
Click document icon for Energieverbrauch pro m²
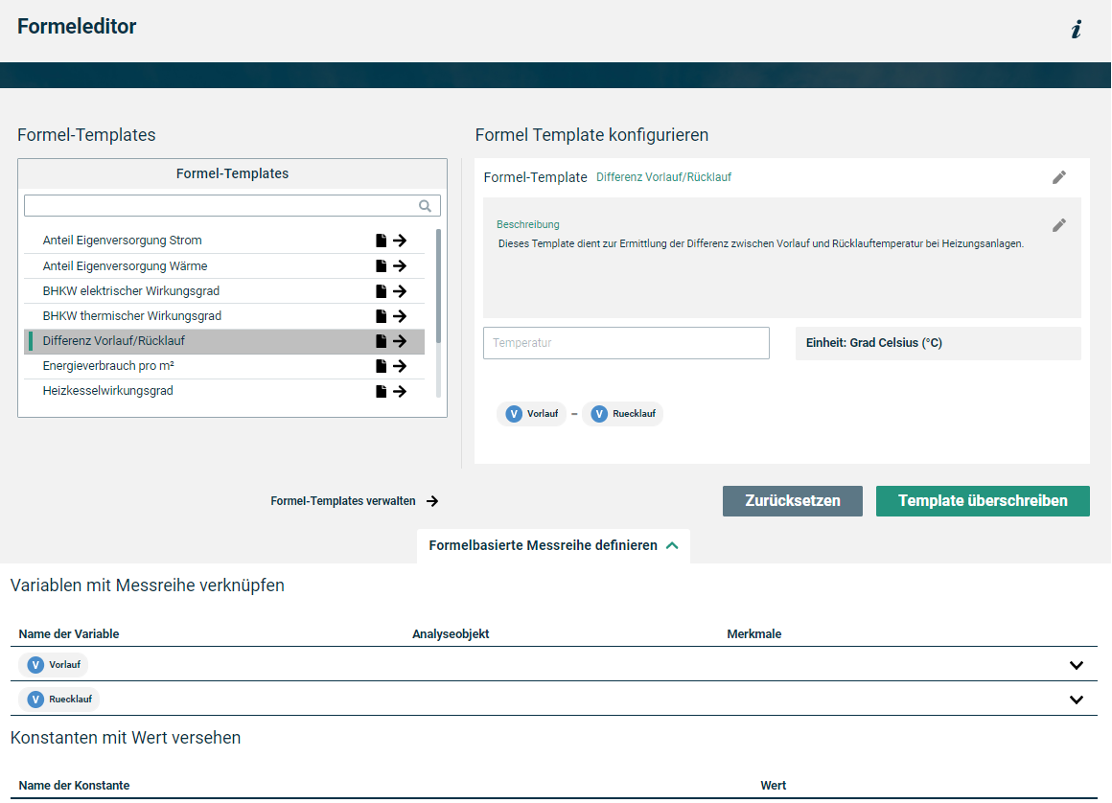pos(382,366)
